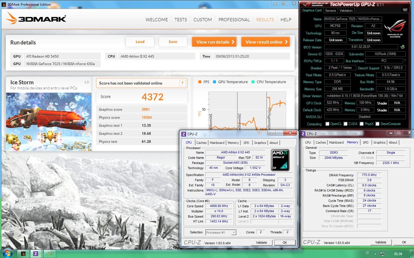Click the CPU-Z taskbar icon
The width and height of the screenshot is (414, 258).
click(x=36, y=254)
